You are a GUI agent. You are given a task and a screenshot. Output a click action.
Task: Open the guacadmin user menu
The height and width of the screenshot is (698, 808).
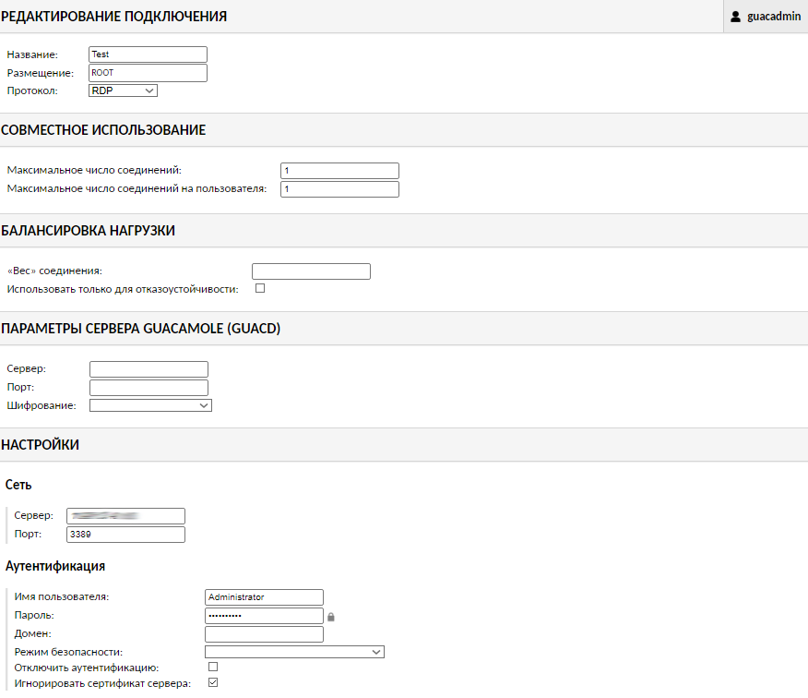click(765, 17)
